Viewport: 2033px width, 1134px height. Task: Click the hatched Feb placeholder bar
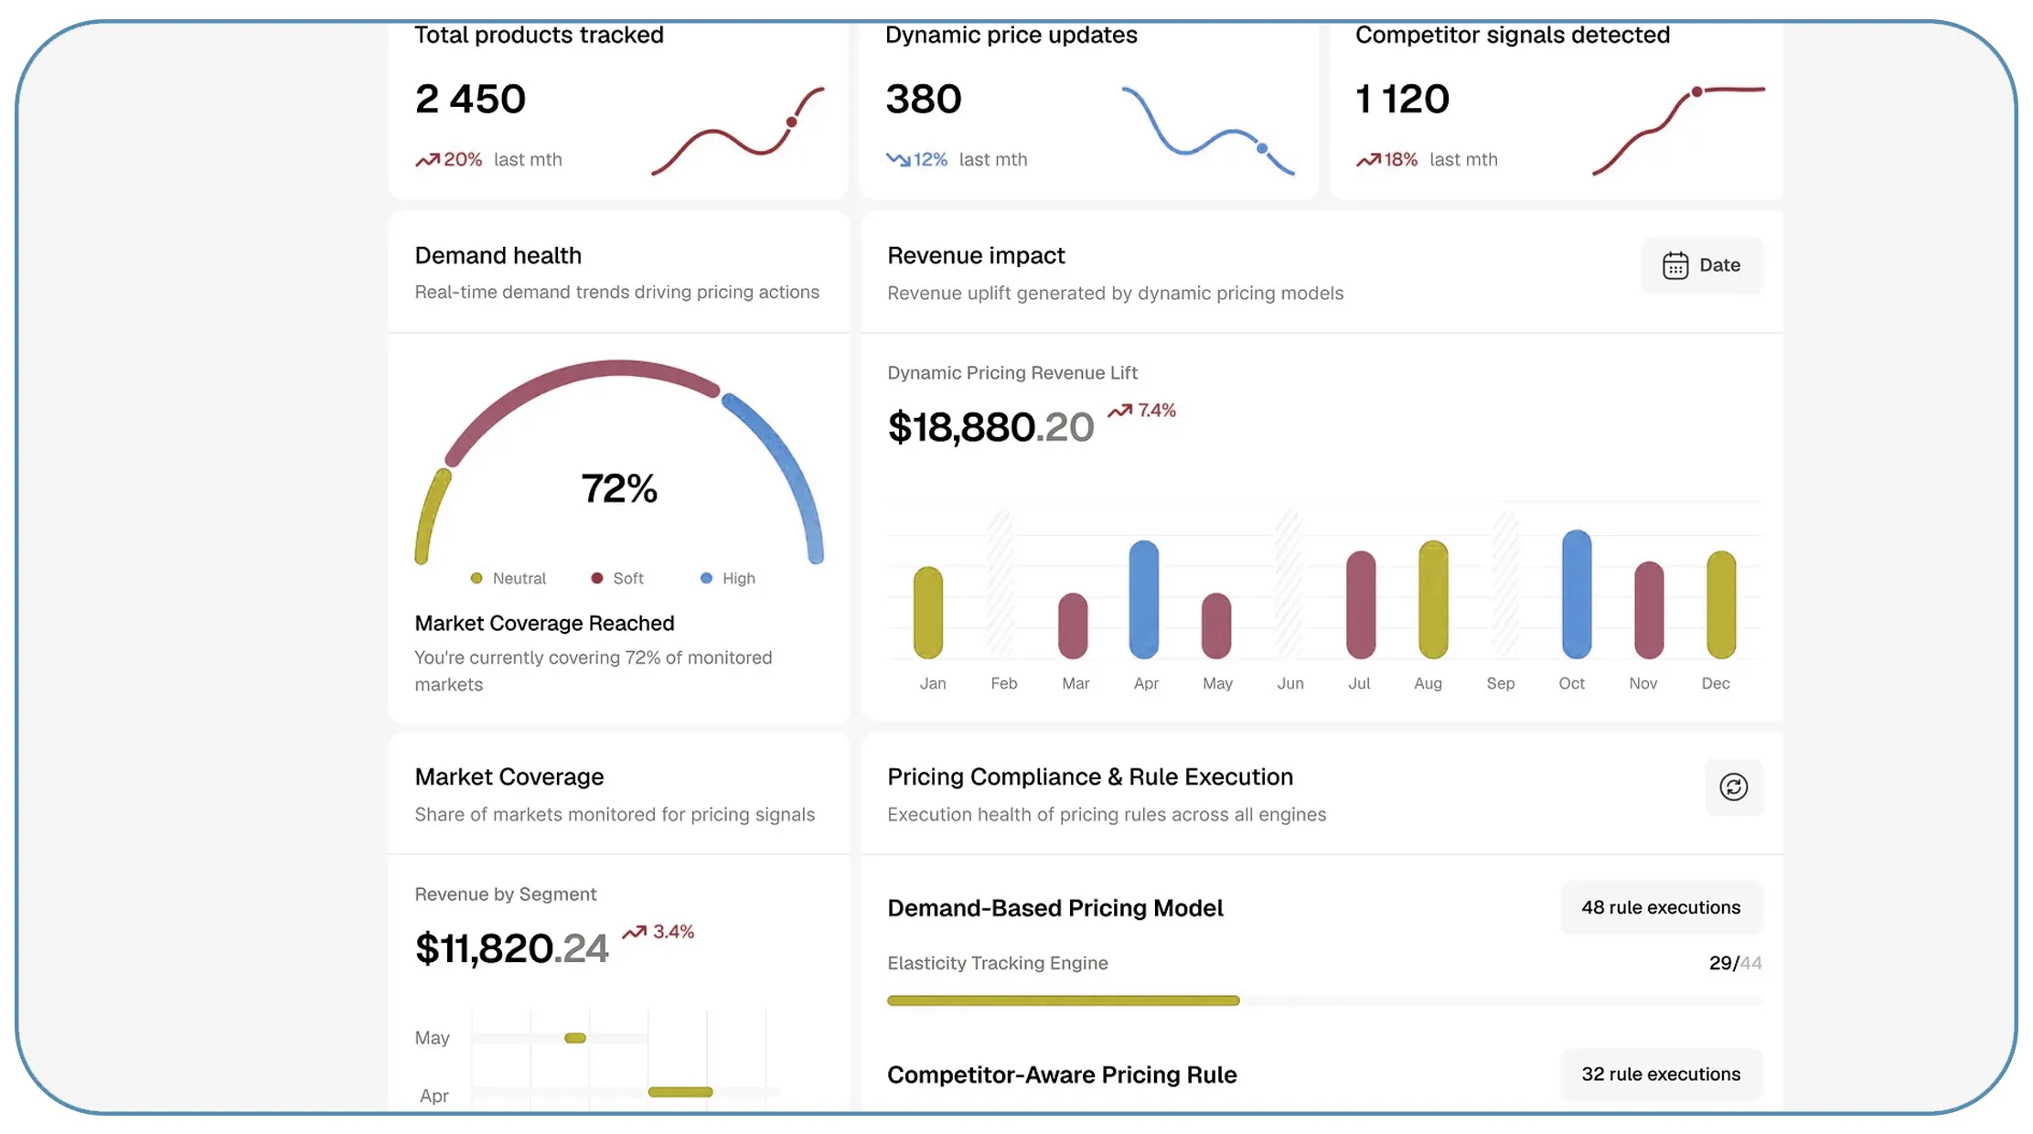(1000, 583)
